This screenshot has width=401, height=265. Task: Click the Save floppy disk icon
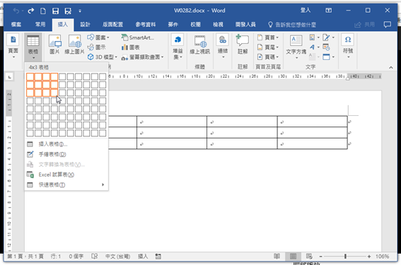click(55, 11)
